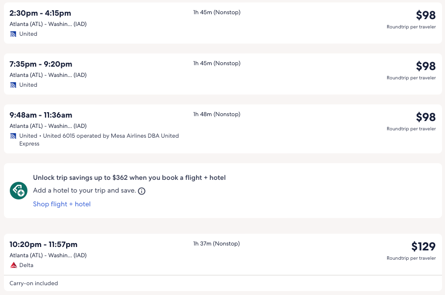445x295 pixels.
Task: Click the Mesa Airlines operated-by text
Action: pyautogui.click(x=111, y=136)
